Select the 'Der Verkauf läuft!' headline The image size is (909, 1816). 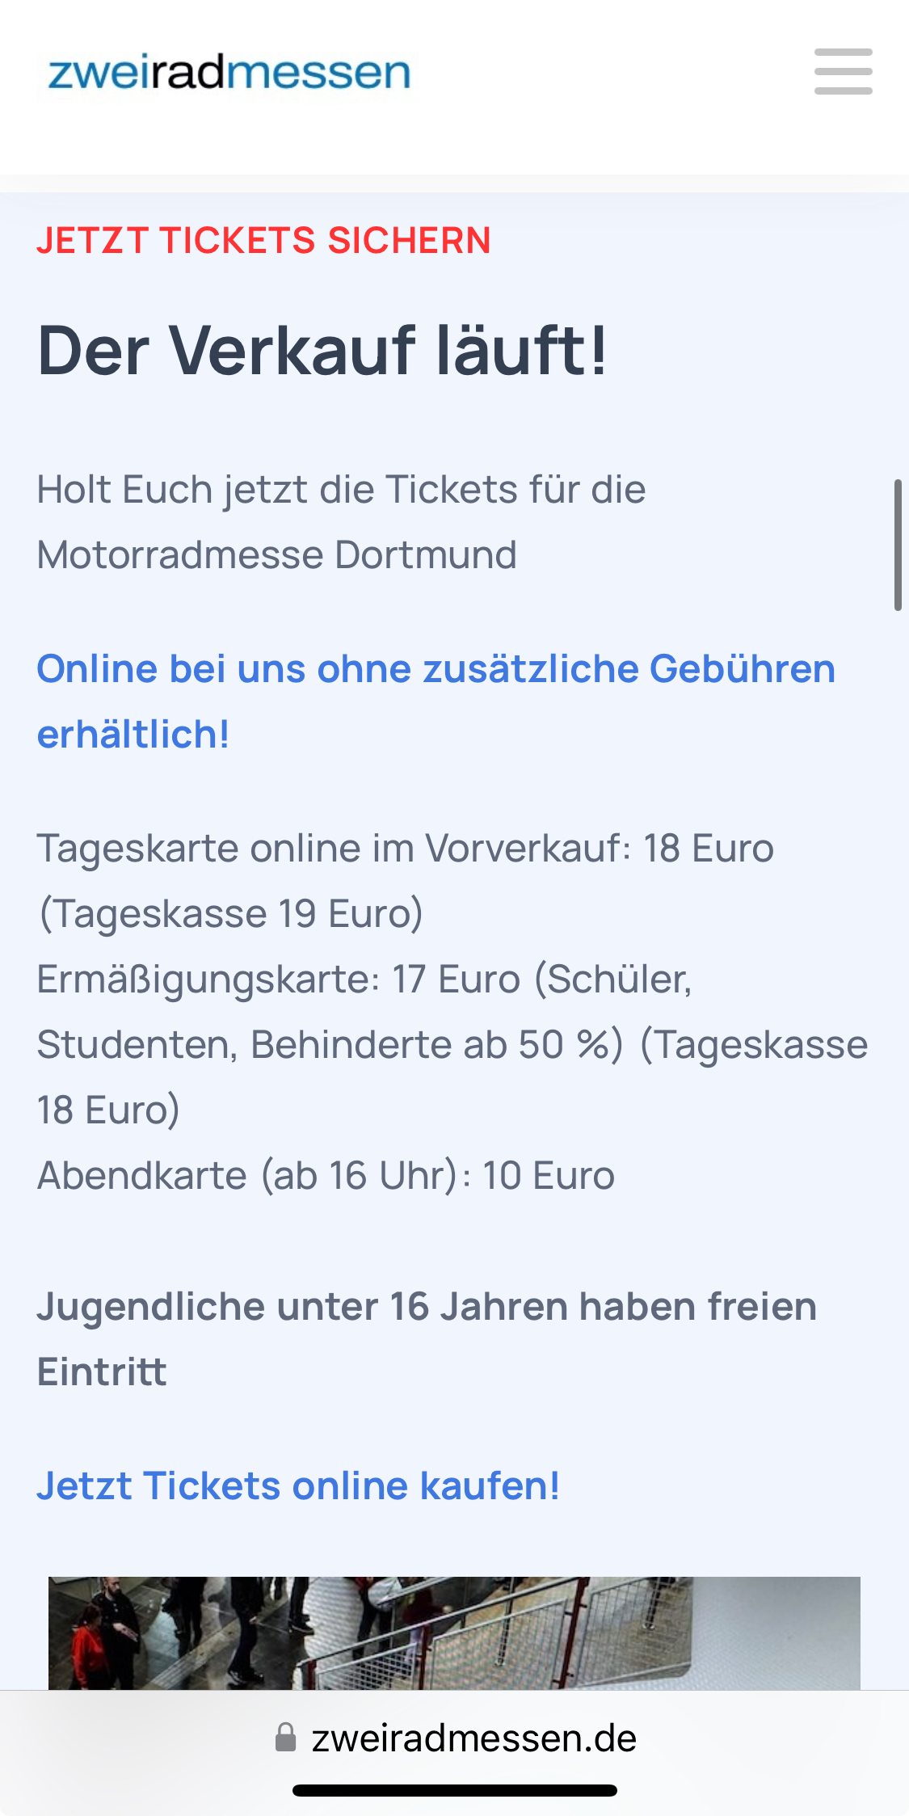tap(322, 351)
